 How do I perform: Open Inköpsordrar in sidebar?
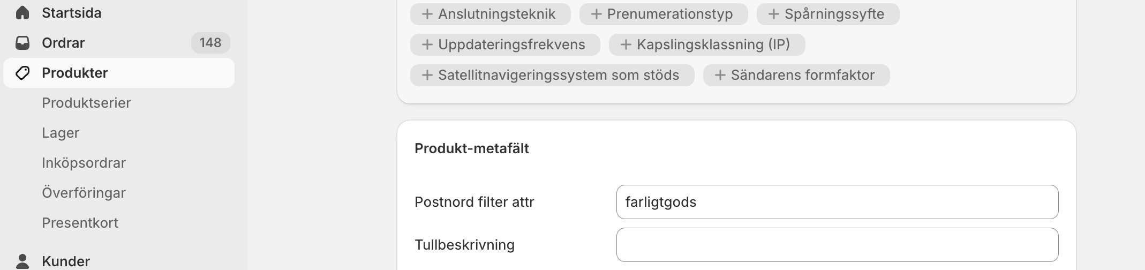pyautogui.click(x=84, y=163)
